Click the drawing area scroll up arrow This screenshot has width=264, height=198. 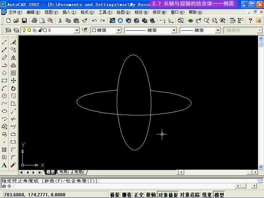point(261,39)
